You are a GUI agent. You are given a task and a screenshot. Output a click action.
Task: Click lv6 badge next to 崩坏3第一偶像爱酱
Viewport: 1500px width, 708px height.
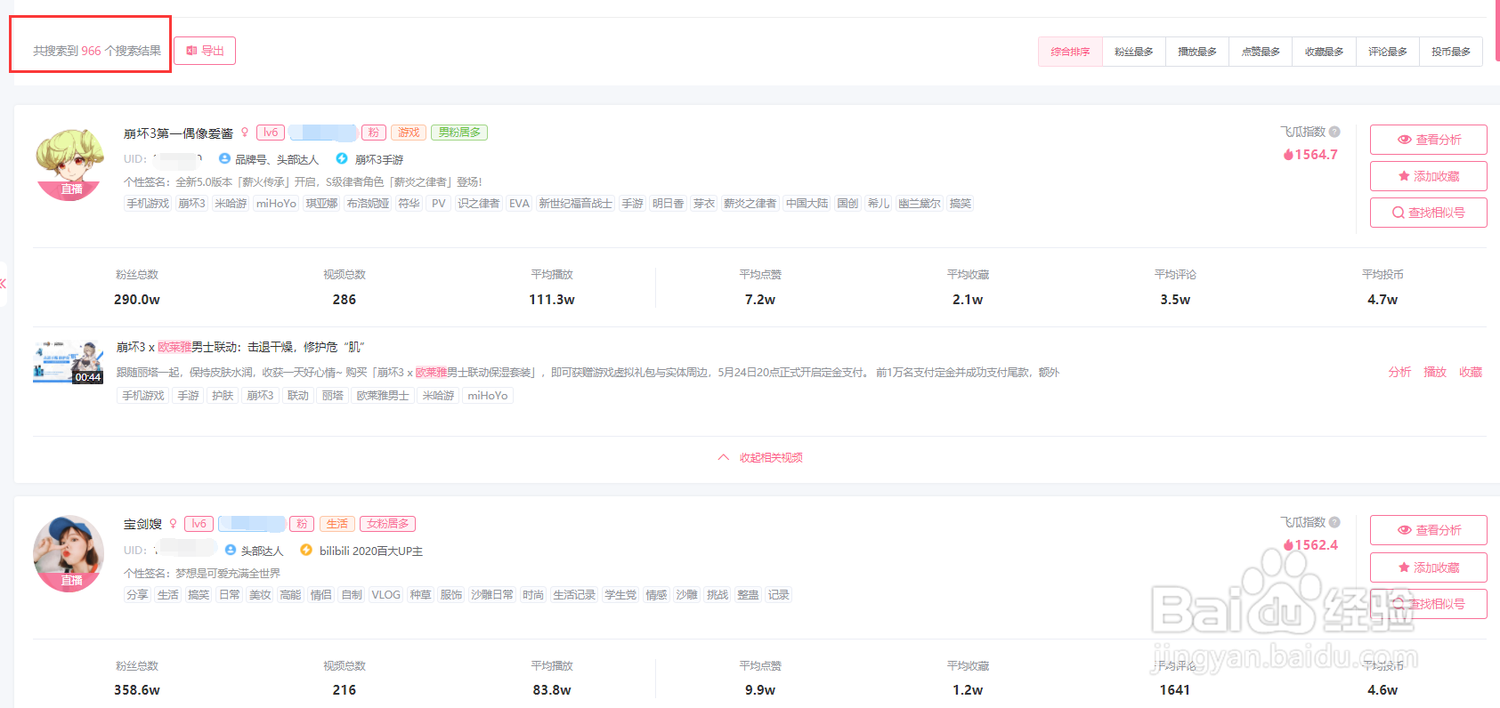point(271,133)
